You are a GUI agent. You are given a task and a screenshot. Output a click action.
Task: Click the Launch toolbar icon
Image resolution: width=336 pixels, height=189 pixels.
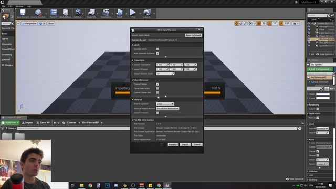pos(147,13)
